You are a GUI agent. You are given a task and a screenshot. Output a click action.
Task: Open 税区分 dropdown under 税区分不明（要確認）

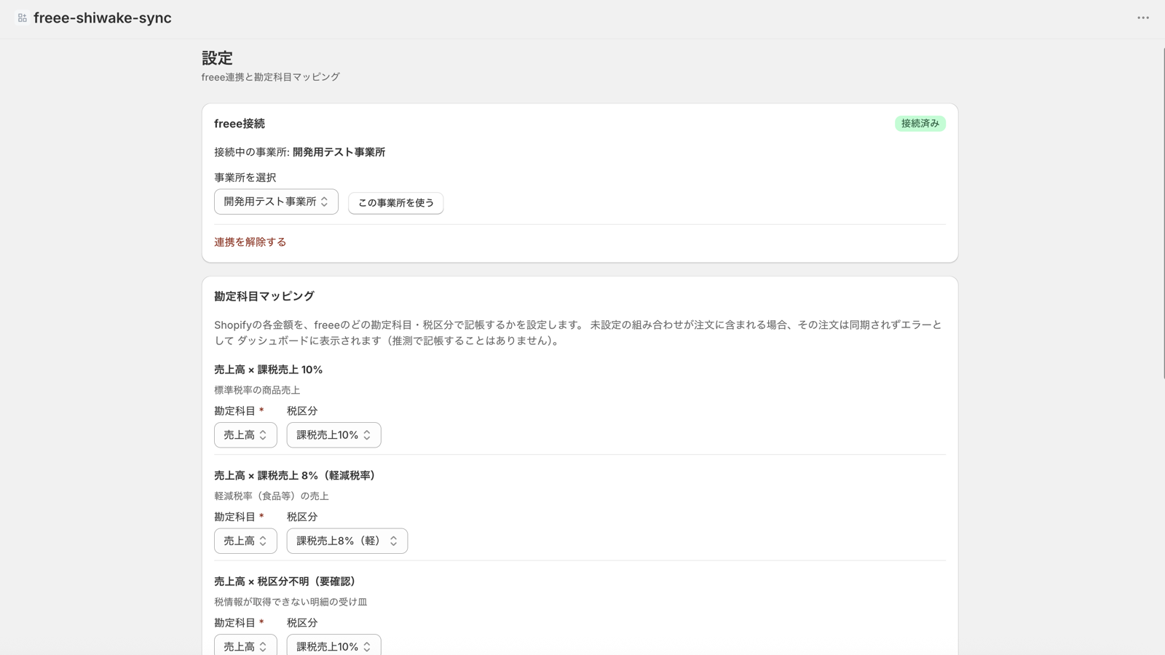(333, 646)
